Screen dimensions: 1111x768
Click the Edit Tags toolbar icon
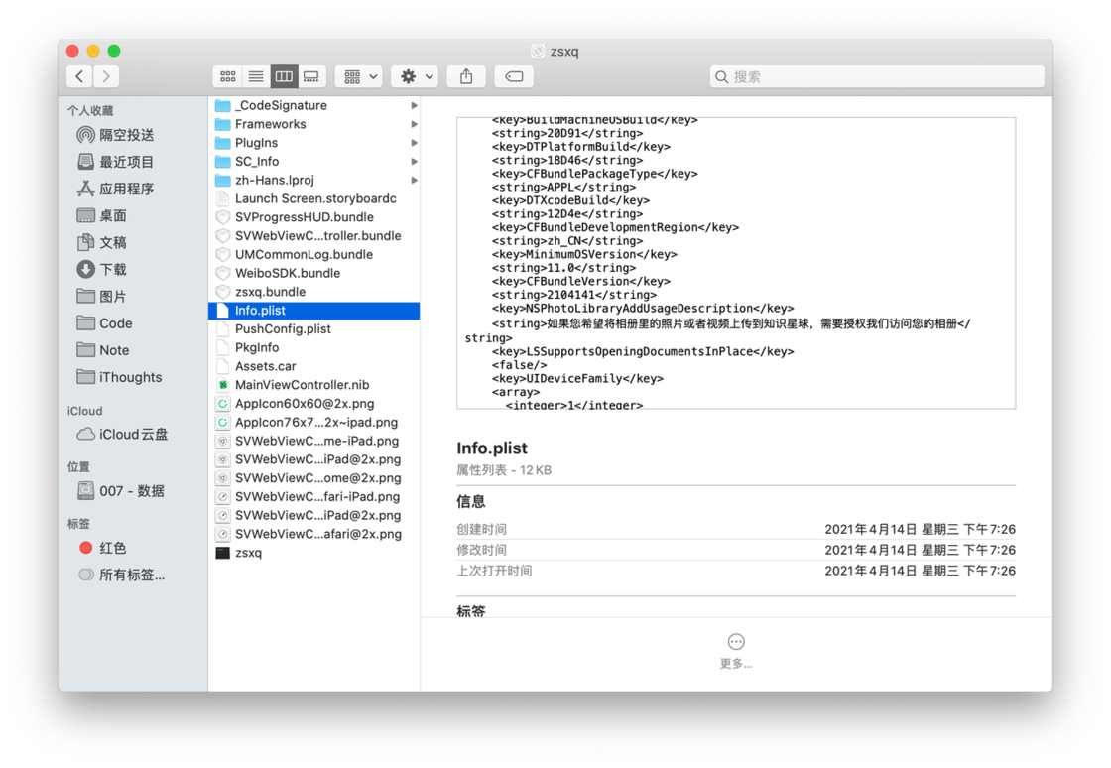coord(515,76)
